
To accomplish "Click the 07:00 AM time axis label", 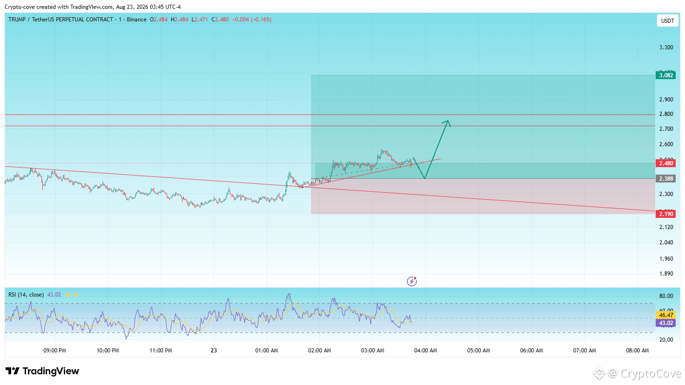I will click(x=584, y=351).
